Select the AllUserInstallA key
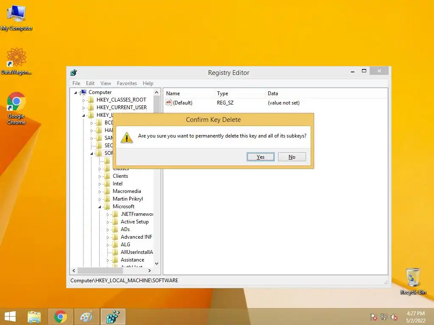 (x=137, y=252)
